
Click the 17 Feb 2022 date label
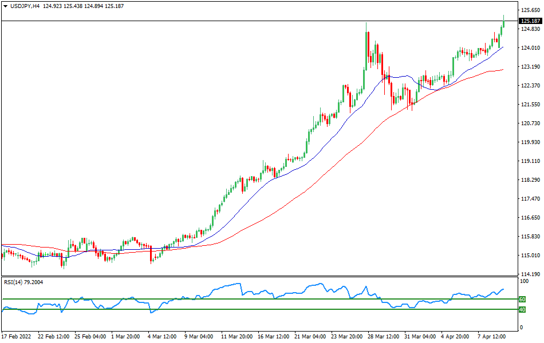point(18,337)
